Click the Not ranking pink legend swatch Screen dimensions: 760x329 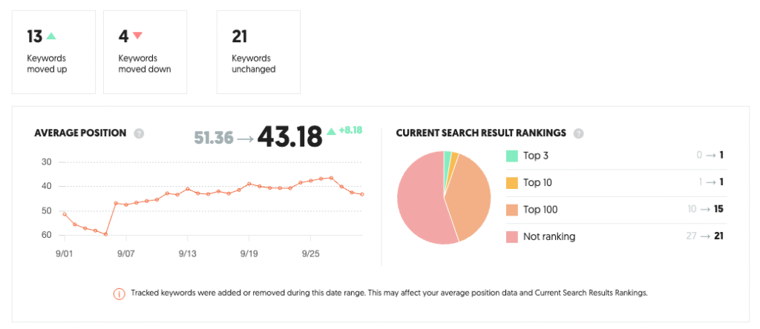point(512,236)
